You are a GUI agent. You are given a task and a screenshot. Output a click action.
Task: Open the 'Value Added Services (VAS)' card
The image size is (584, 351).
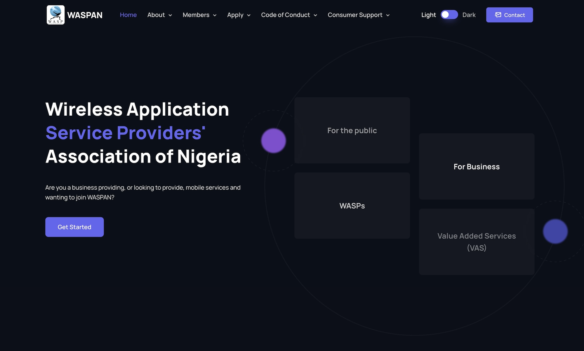pos(477,242)
